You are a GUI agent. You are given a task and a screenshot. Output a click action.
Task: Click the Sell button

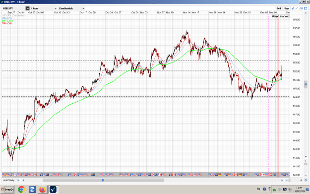[279, 8]
